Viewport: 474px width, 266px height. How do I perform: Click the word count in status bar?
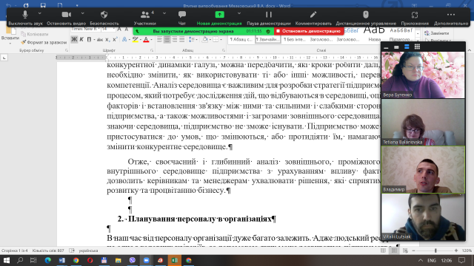tap(48, 250)
